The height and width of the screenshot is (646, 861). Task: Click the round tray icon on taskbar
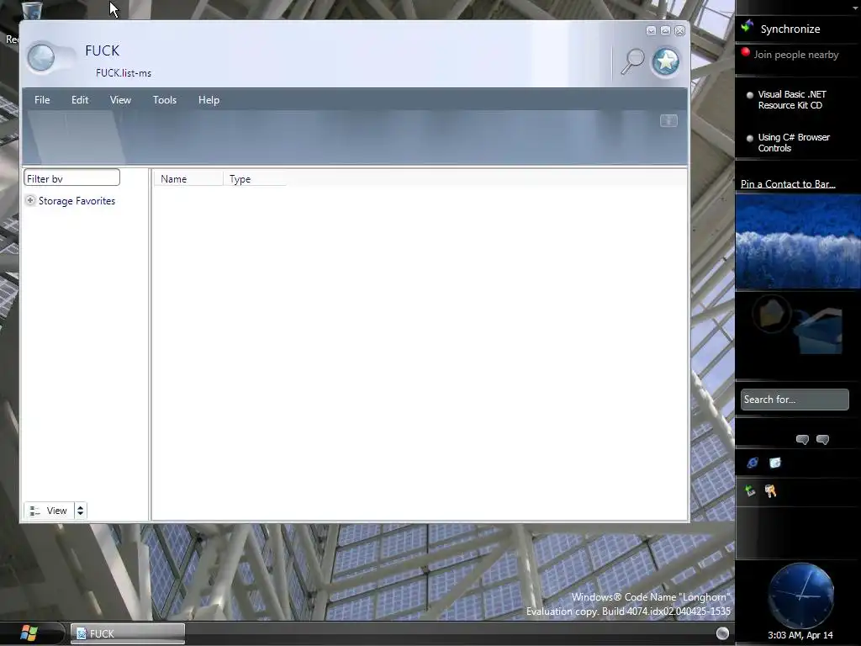click(x=722, y=633)
